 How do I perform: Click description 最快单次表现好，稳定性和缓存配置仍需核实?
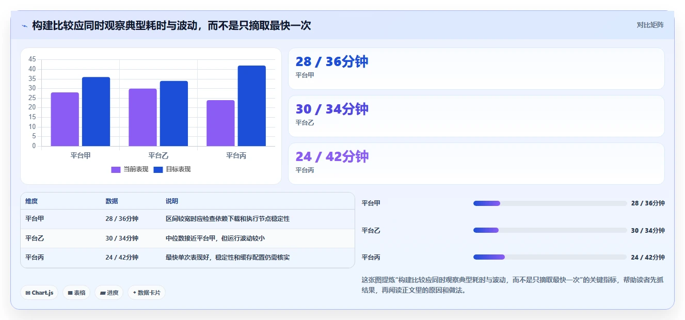click(228, 258)
